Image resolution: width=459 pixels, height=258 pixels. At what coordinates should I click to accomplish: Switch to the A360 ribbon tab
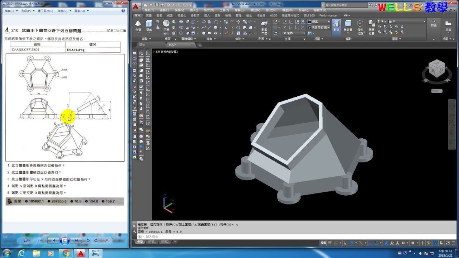pos(273,15)
